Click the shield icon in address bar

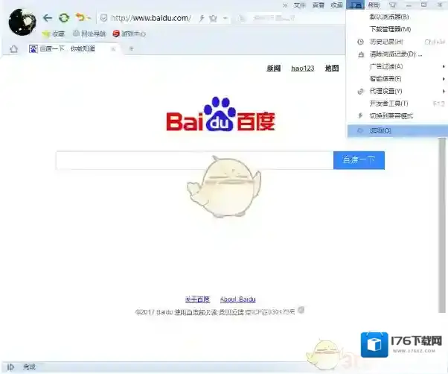pyautogui.click(x=104, y=19)
